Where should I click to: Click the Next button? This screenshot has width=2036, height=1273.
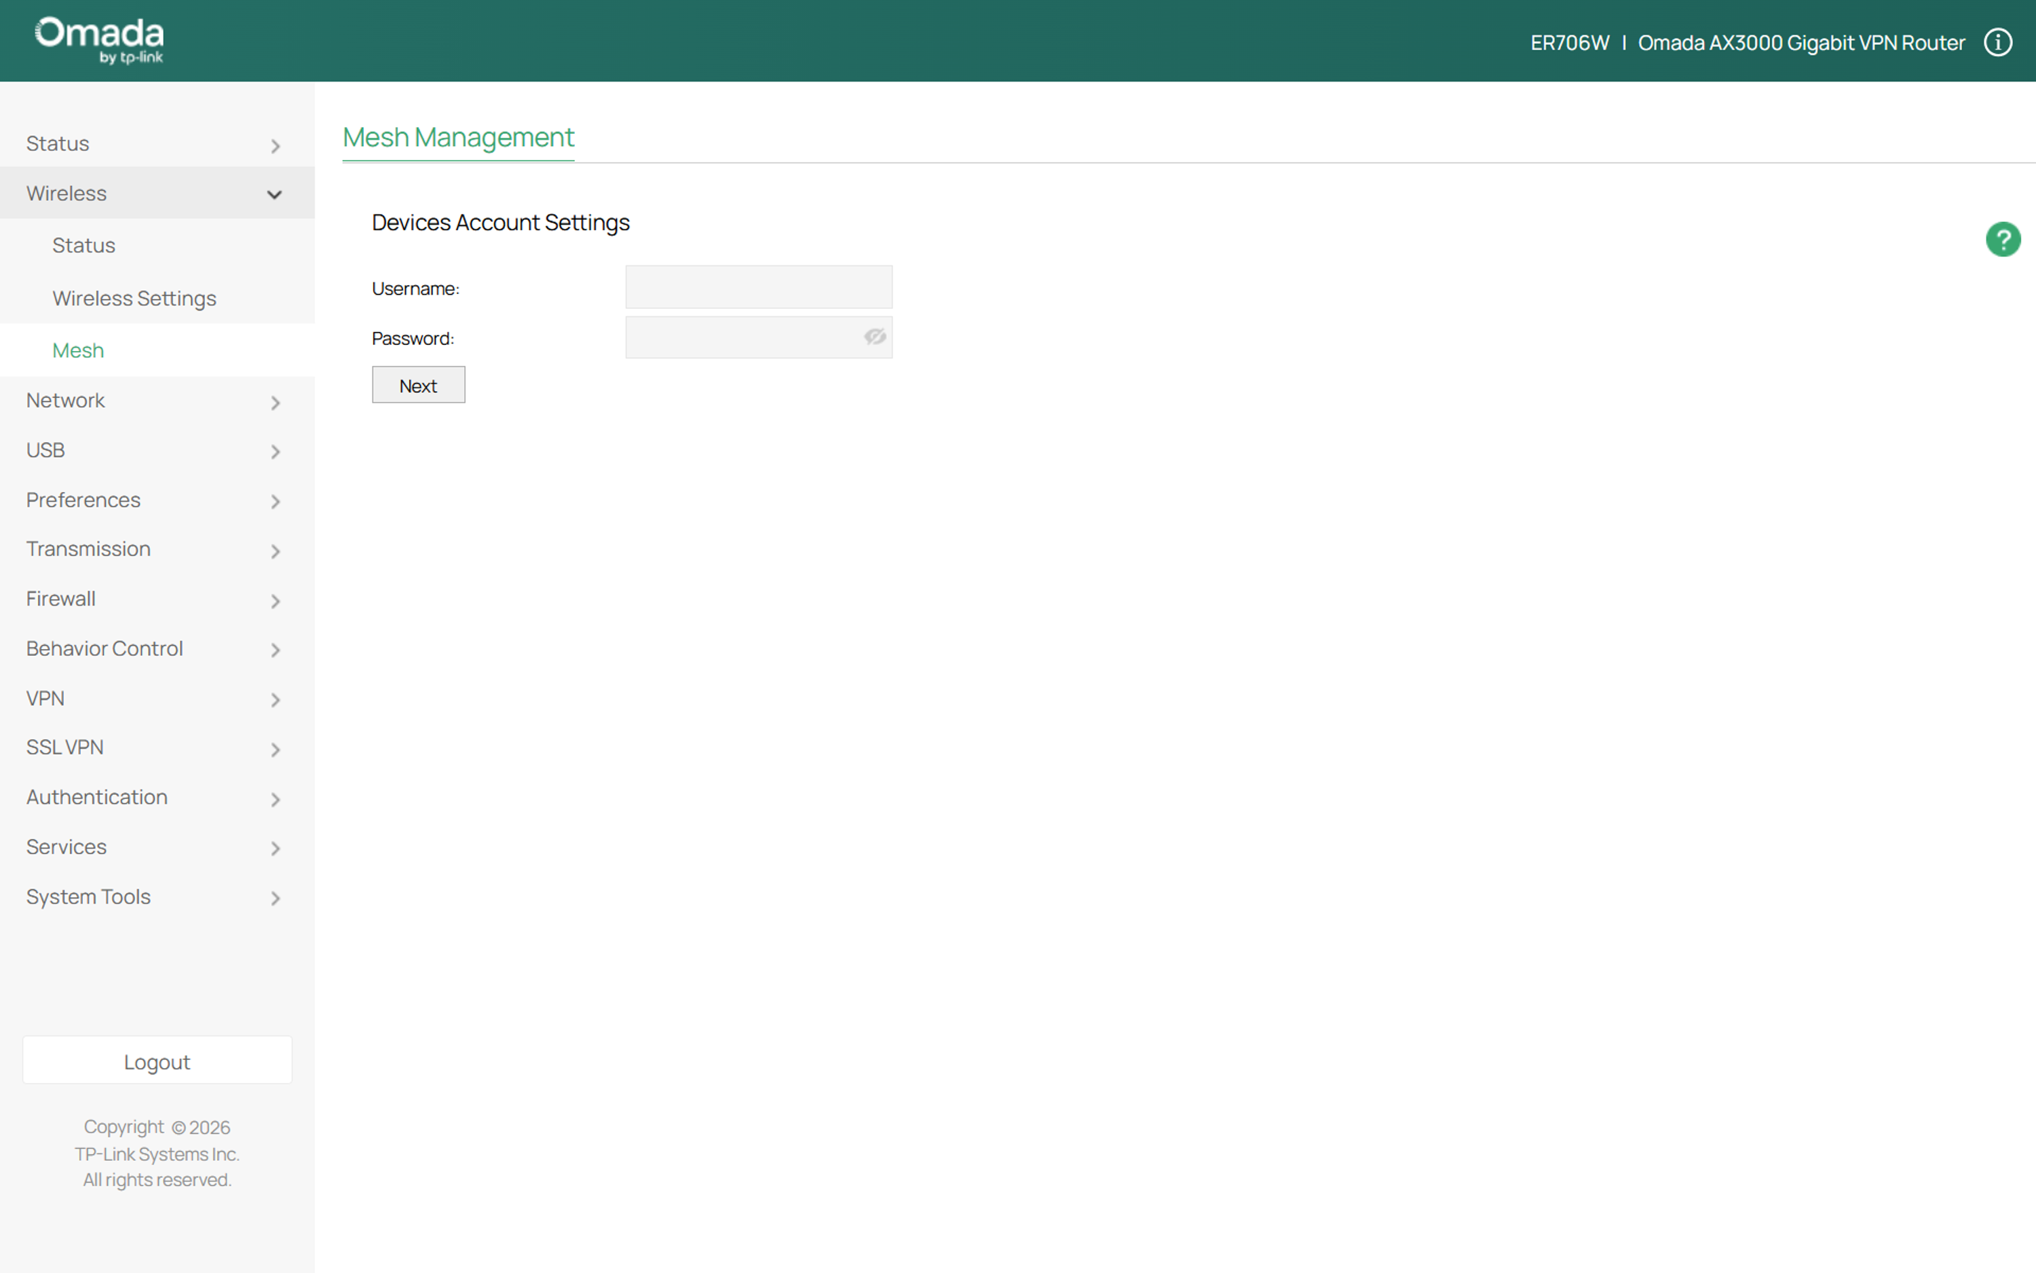tap(418, 385)
